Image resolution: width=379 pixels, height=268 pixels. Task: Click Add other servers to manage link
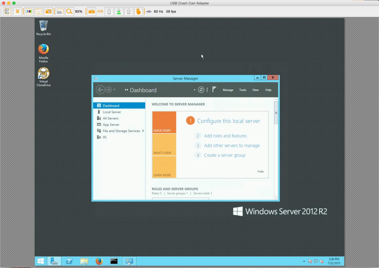232,146
